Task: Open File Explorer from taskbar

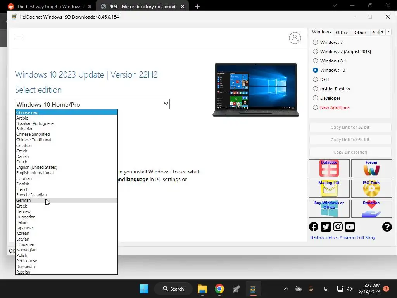Action: click(202, 289)
